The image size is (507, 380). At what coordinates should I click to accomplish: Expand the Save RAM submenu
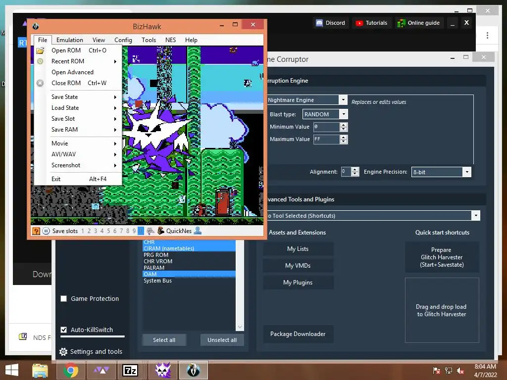(115, 130)
